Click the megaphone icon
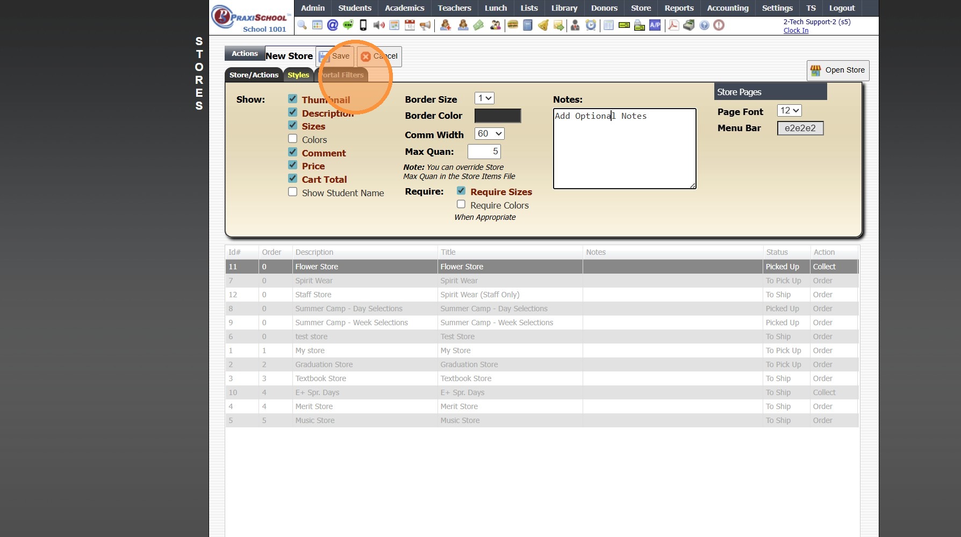Image resolution: width=961 pixels, height=537 pixels. pyautogui.click(x=425, y=25)
